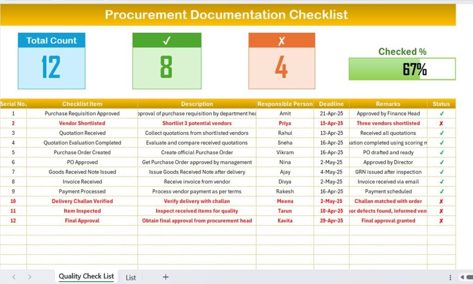Screen dimensions: 473x284
Task: Toggle the red X status for Final Approval
Action: tap(441, 220)
